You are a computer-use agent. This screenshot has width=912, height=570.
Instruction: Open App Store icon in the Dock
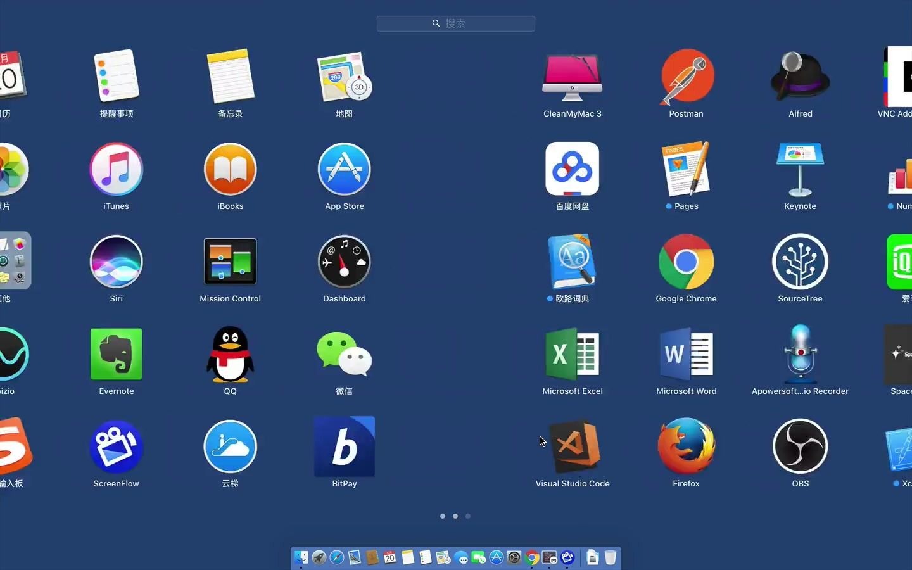[x=497, y=557]
